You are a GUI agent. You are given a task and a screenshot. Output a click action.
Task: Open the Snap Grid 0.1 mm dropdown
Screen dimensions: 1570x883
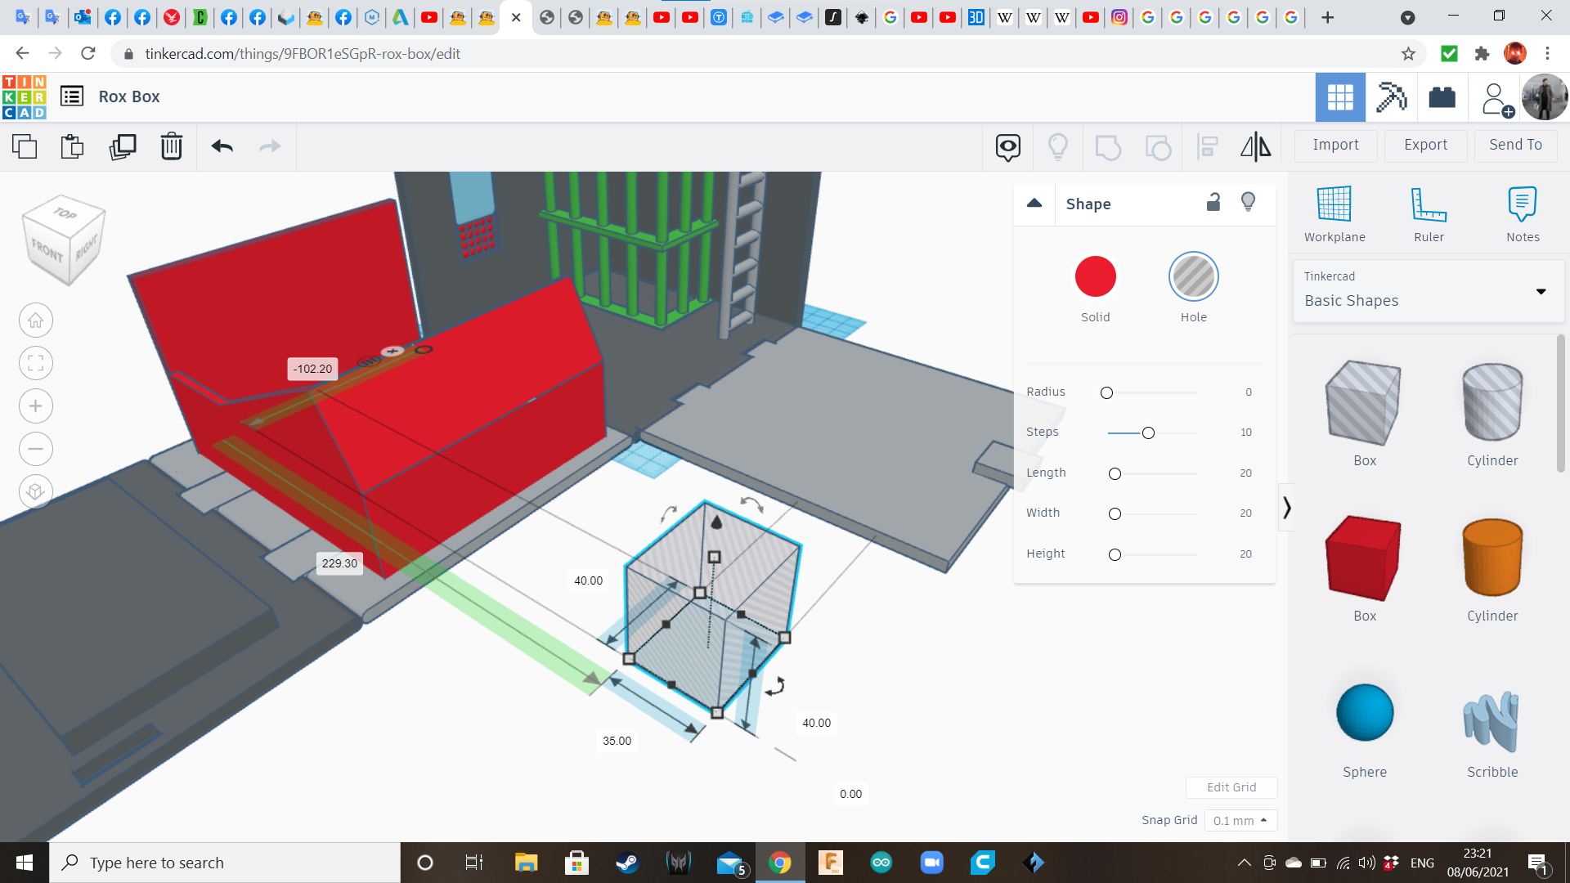click(x=1240, y=820)
